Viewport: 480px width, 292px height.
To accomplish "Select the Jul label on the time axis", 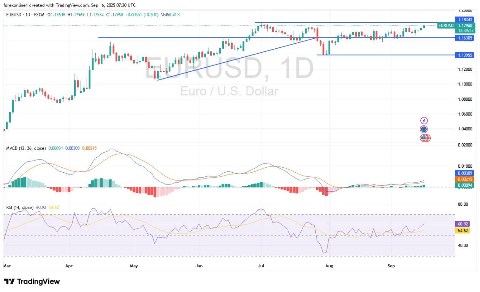I will (x=261, y=266).
